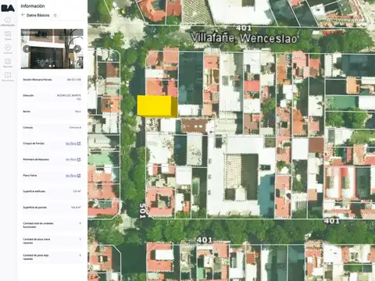375x281 pixels.
Task: Go back using the Datos Básicos arrow
Action: coord(23,15)
